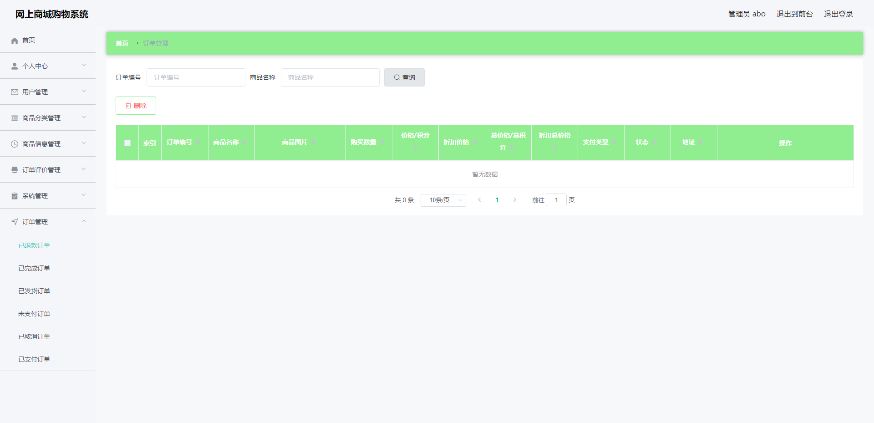Sort by 折扣价格 column sort icon
The image size is (874, 423).
coord(475,143)
